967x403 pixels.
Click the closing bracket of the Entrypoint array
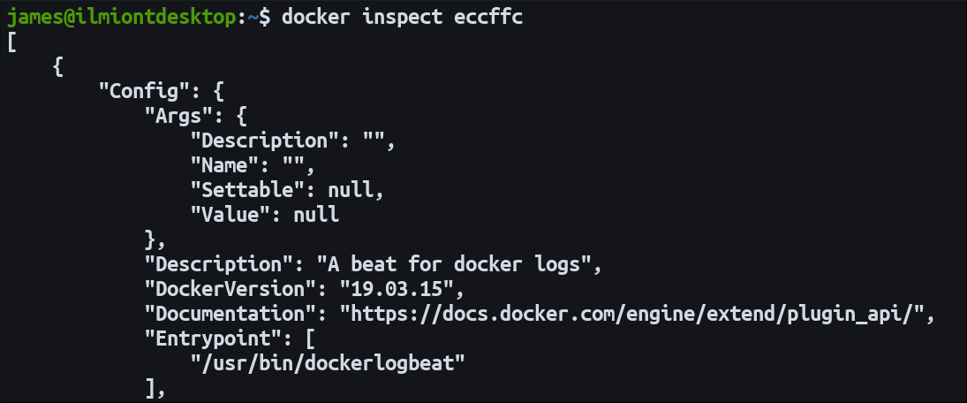pos(149,388)
